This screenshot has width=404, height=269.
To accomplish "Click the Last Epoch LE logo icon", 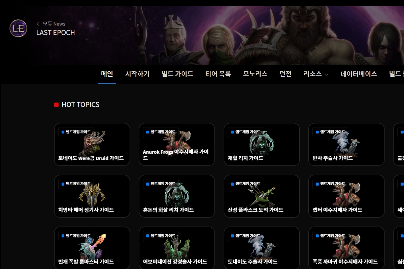I will (x=18, y=28).
